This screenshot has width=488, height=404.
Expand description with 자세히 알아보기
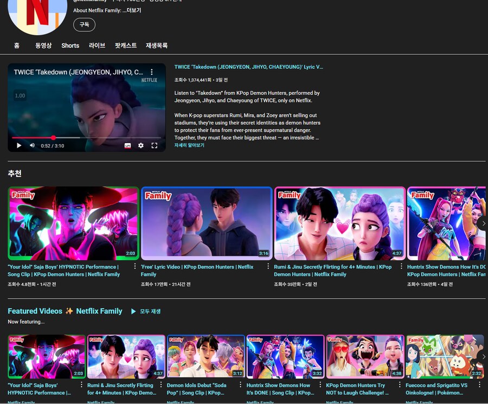(189, 145)
